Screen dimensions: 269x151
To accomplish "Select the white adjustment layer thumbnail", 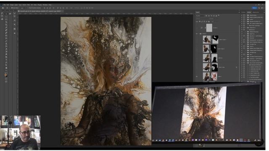I will tap(209, 28).
